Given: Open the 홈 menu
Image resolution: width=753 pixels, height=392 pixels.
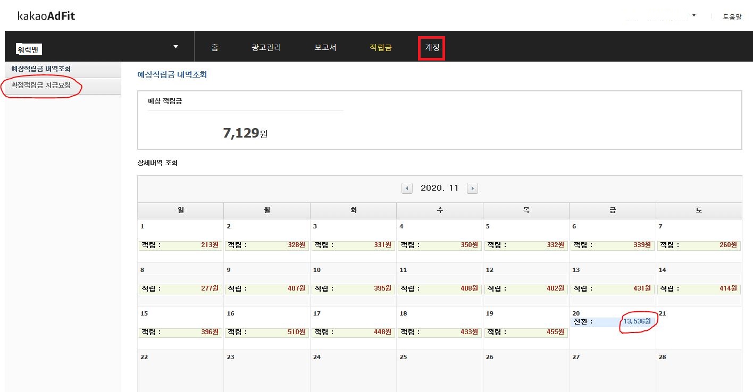Looking at the screenshot, I should (x=215, y=48).
